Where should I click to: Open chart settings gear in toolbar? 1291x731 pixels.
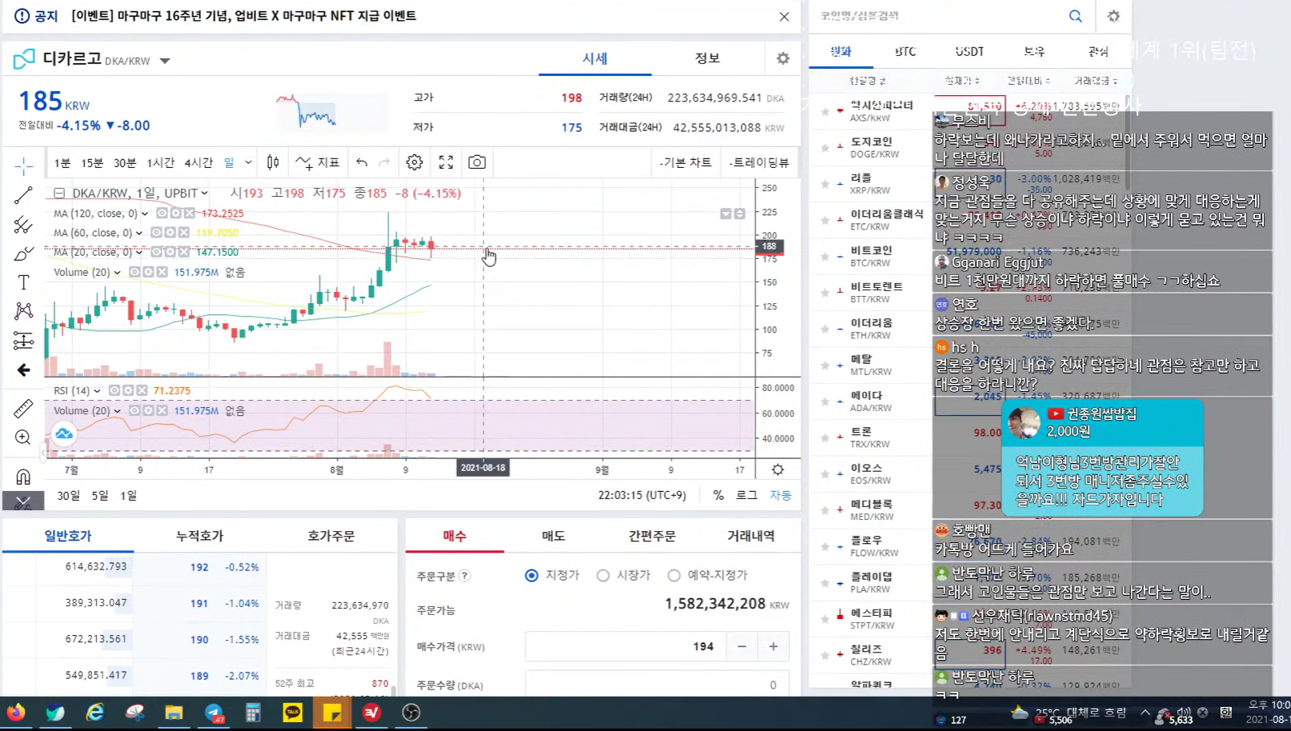click(414, 162)
